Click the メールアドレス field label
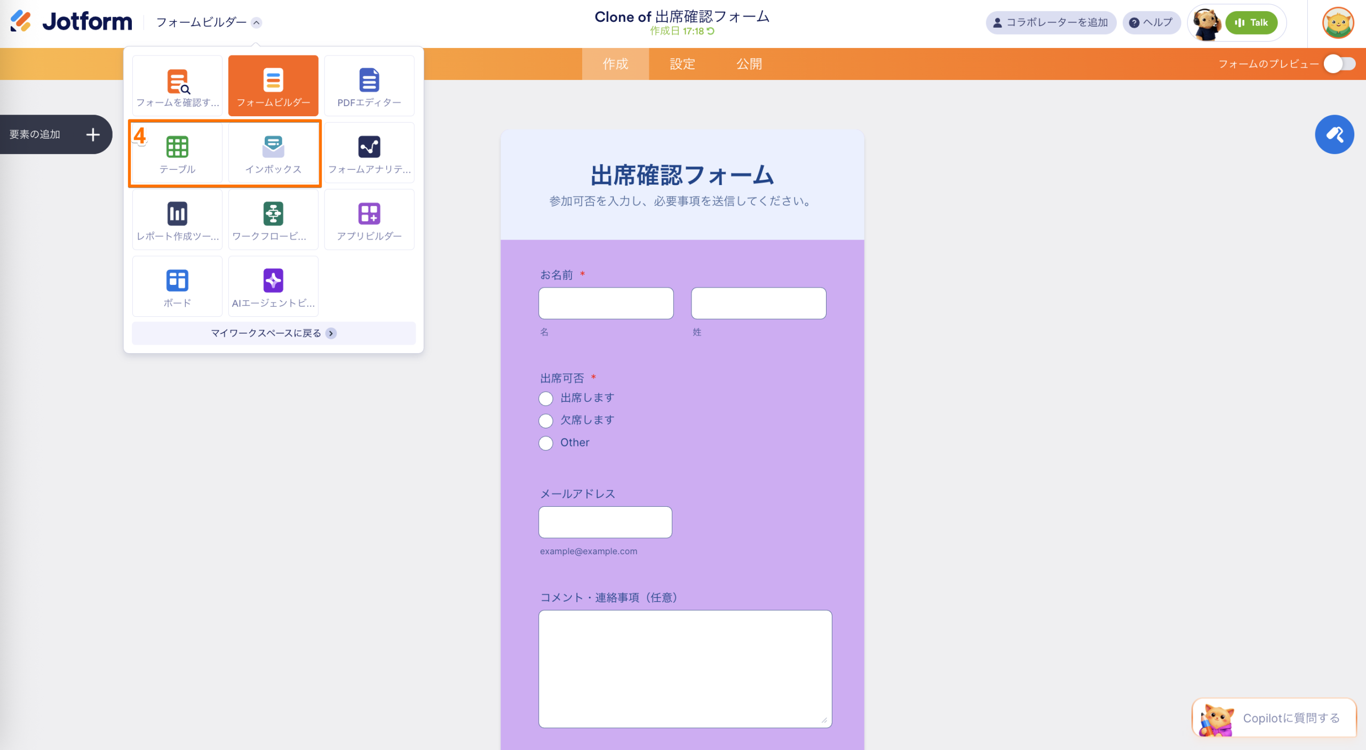1366x750 pixels. coord(577,494)
